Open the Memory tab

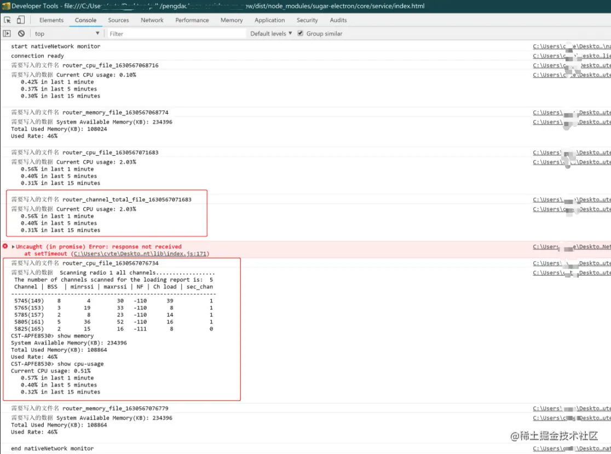pyautogui.click(x=232, y=20)
